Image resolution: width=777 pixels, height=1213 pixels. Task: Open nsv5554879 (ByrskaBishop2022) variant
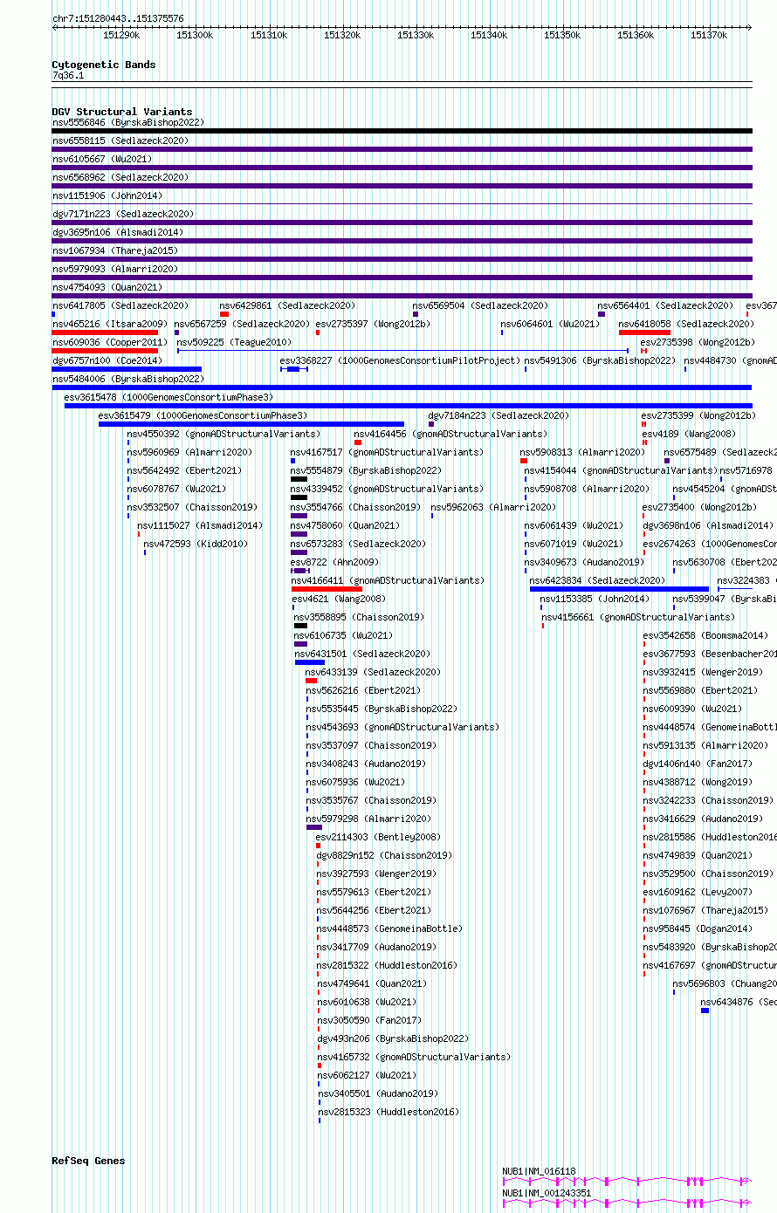[366, 471]
